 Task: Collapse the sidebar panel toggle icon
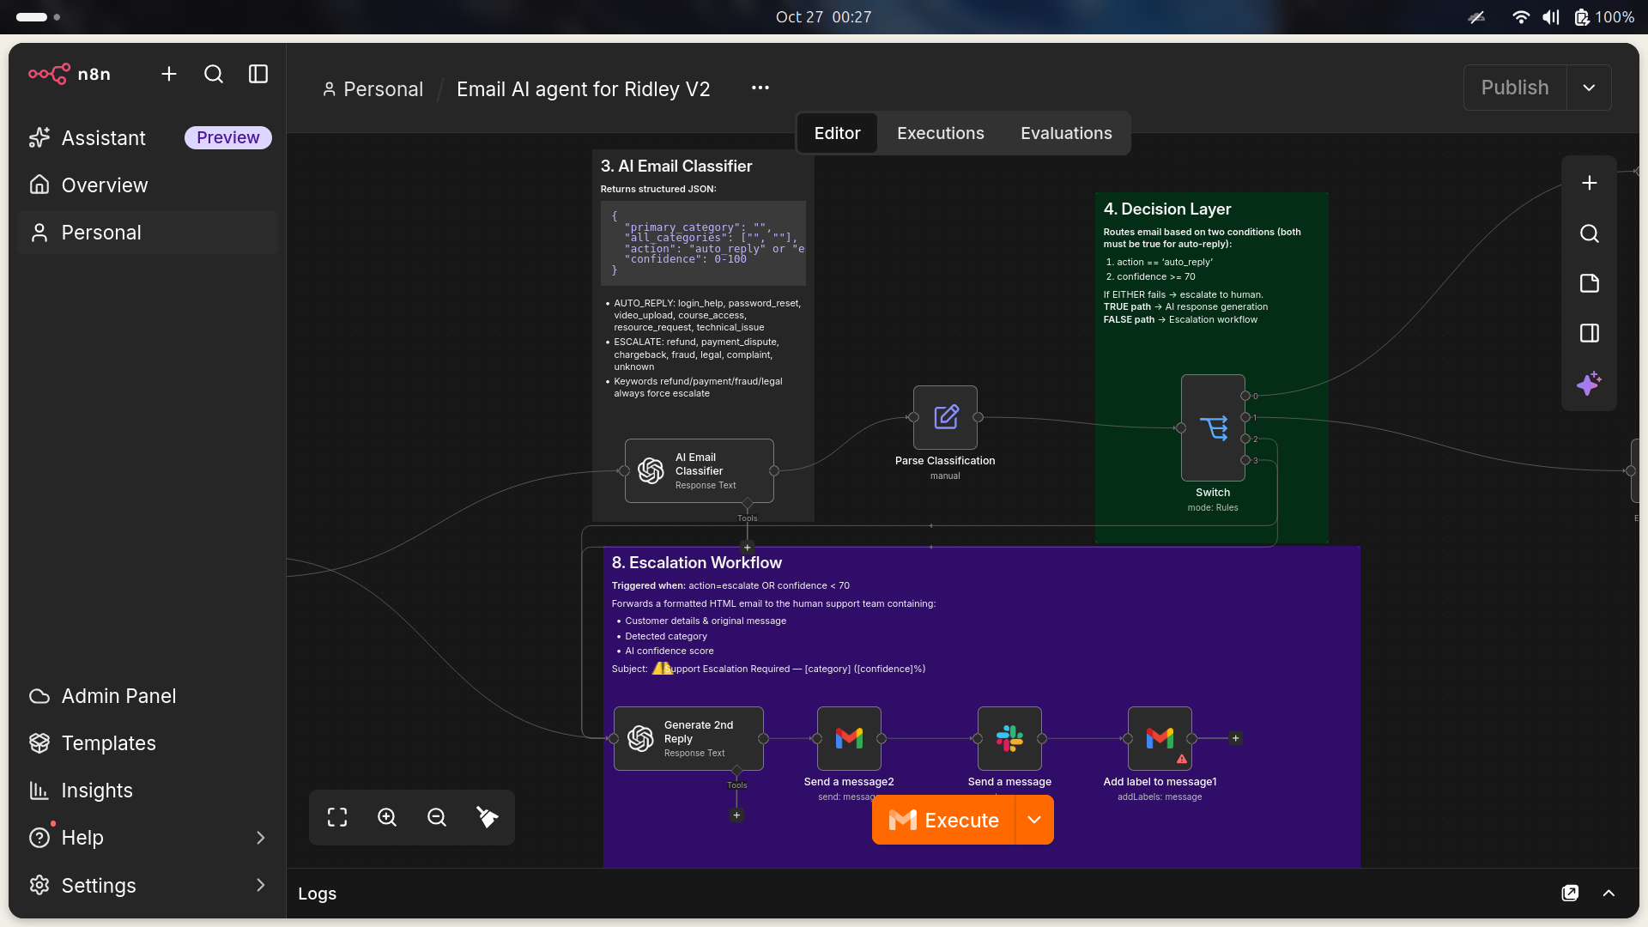(258, 74)
